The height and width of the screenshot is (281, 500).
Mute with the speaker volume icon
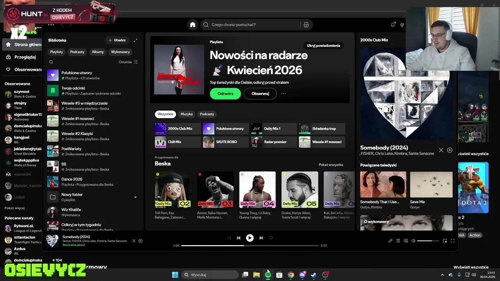click(413, 241)
